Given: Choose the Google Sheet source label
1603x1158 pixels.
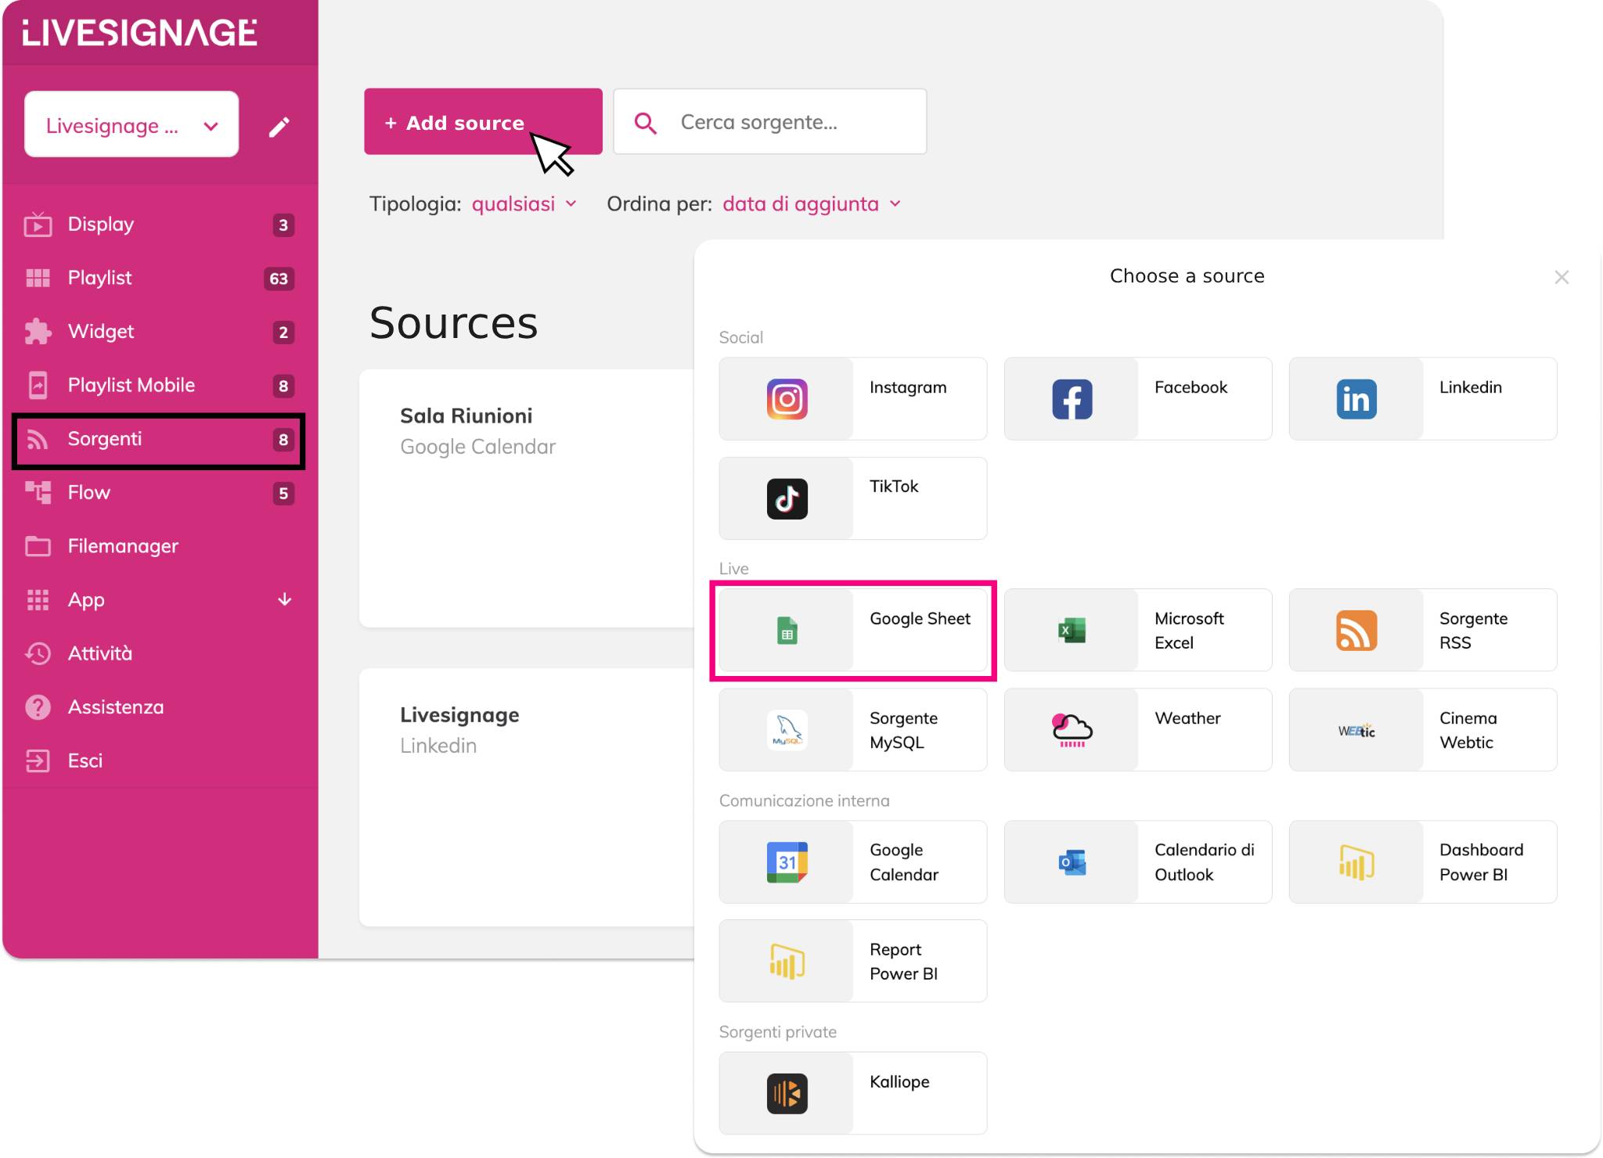Looking at the screenshot, I should (920, 619).
